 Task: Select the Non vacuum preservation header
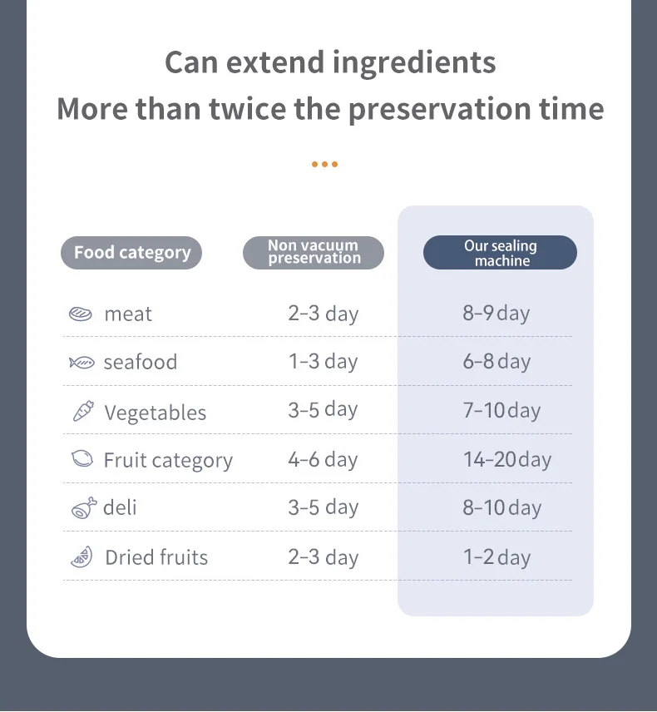click(x=314, y=253)
